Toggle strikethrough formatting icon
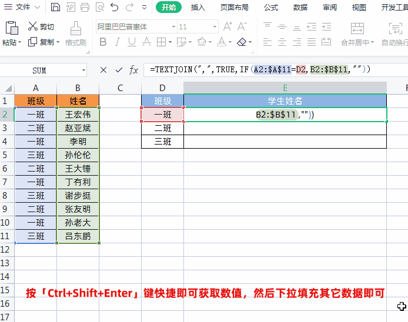The image size is (408, 322). (146, 42)
